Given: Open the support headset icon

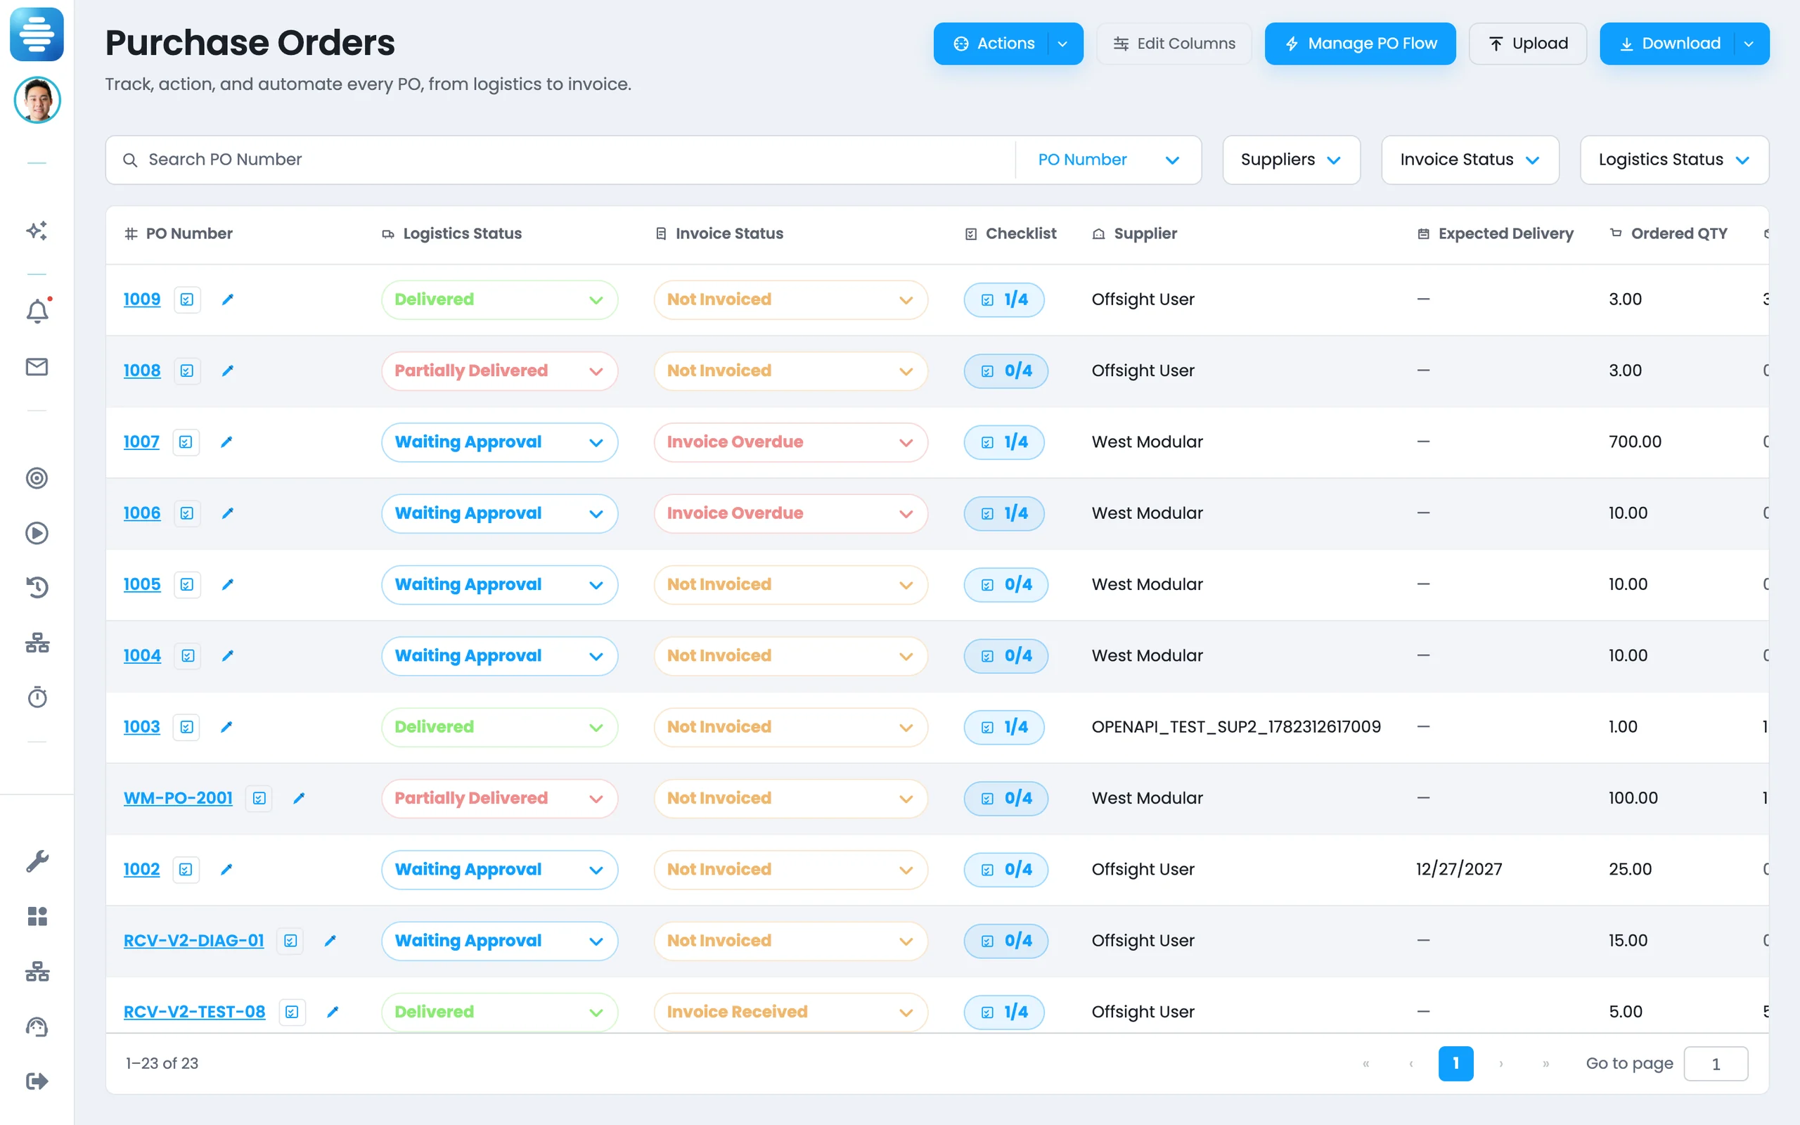Looking at the screenshot, I should point(37,1027).
